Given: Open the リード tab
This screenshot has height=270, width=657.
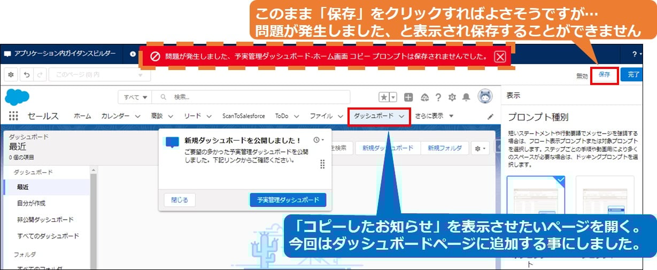Looking at the screenshot, I should coord(192,116).
